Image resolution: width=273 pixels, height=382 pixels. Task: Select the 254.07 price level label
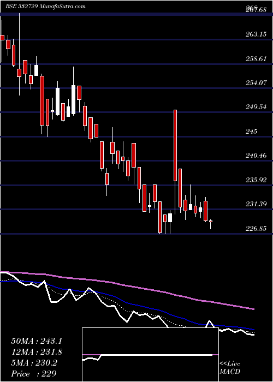256,83
